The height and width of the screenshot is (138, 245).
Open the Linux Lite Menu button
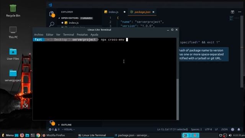pyautogui.click(x=8, y=135)
